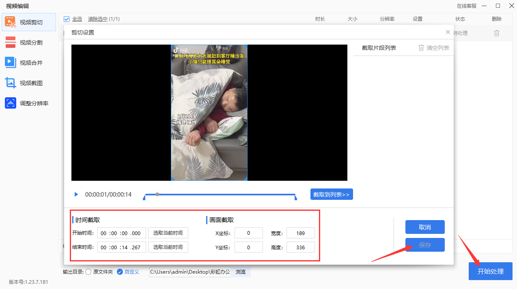Click the 大小 column header

tap(353, 19)
